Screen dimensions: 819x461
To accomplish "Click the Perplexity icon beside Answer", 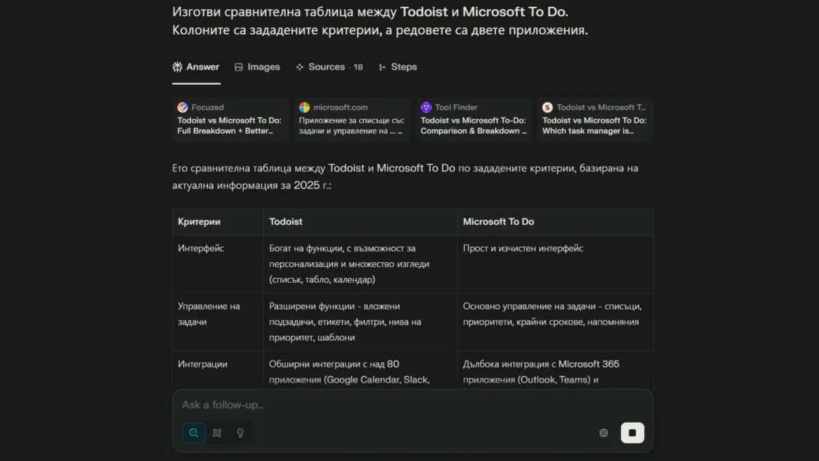I will click(x=177, y=67).
